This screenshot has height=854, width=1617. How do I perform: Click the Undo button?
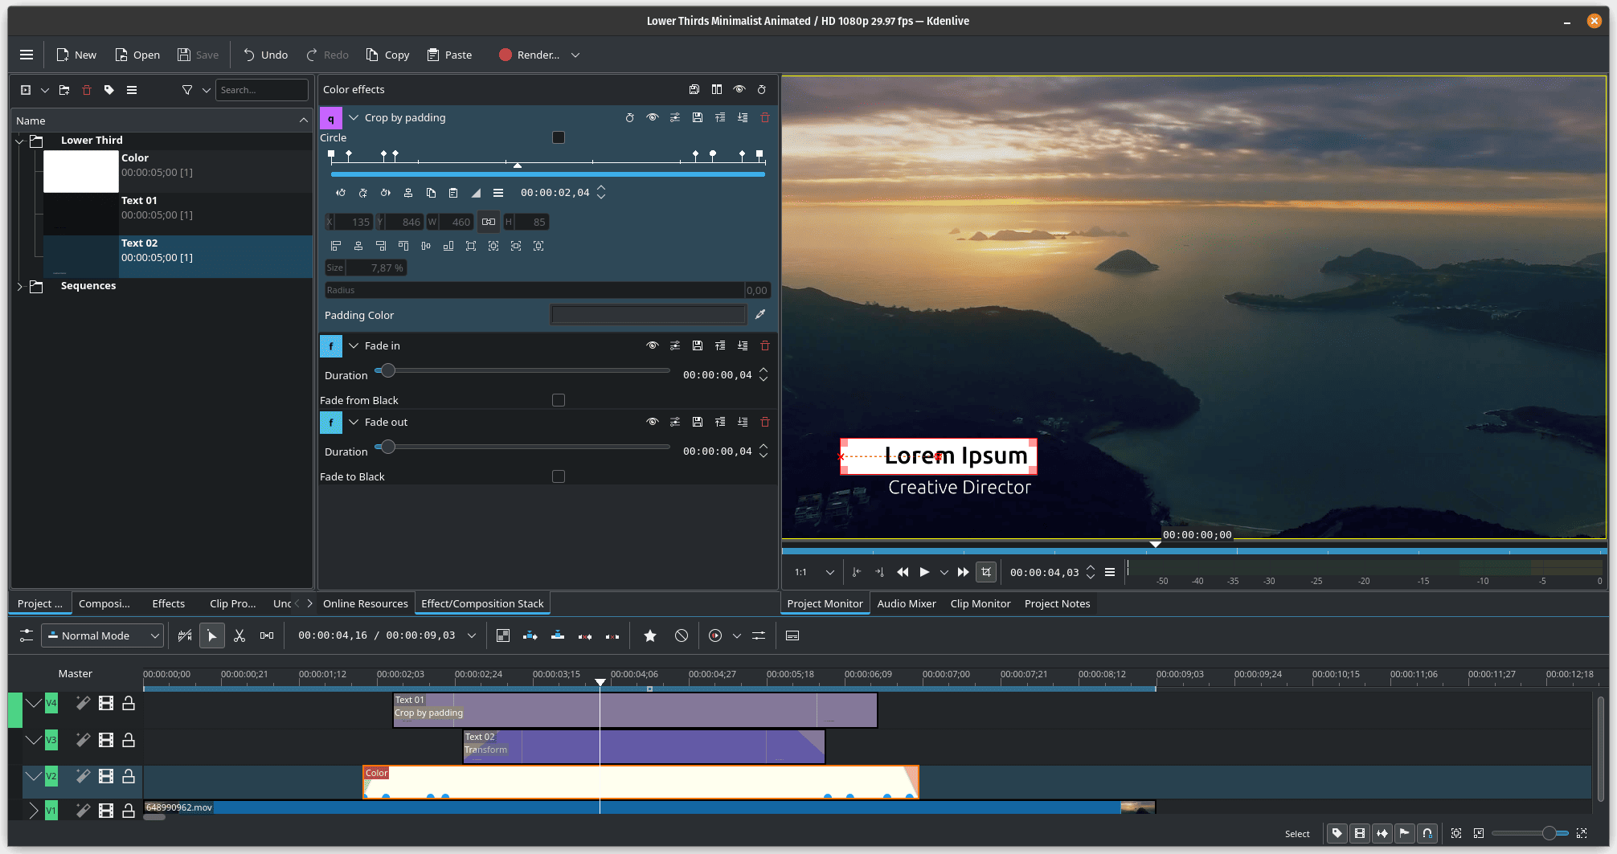tap(265, 55)
